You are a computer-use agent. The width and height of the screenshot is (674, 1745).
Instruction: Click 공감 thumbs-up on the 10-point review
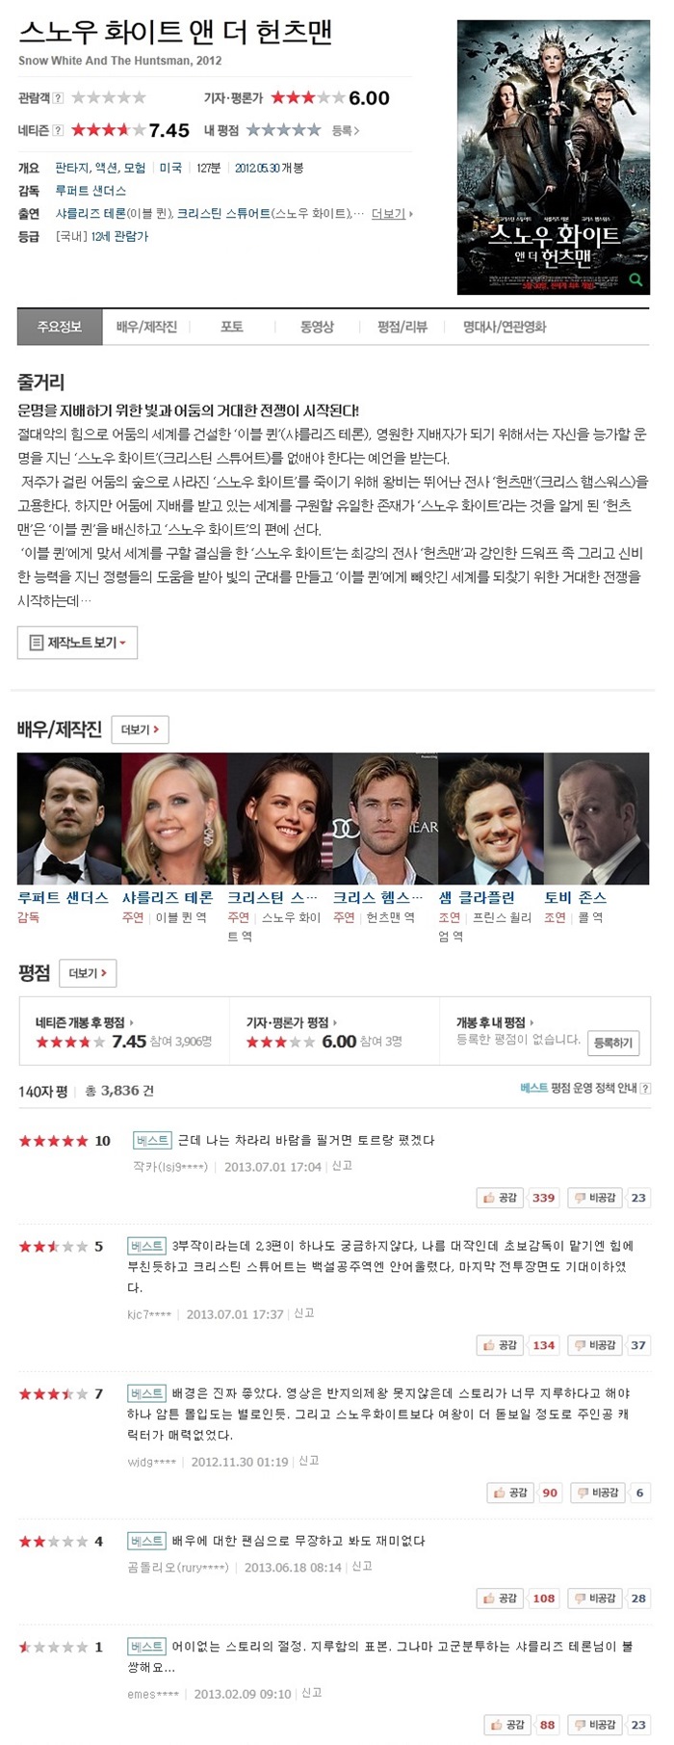[502, 1198]
